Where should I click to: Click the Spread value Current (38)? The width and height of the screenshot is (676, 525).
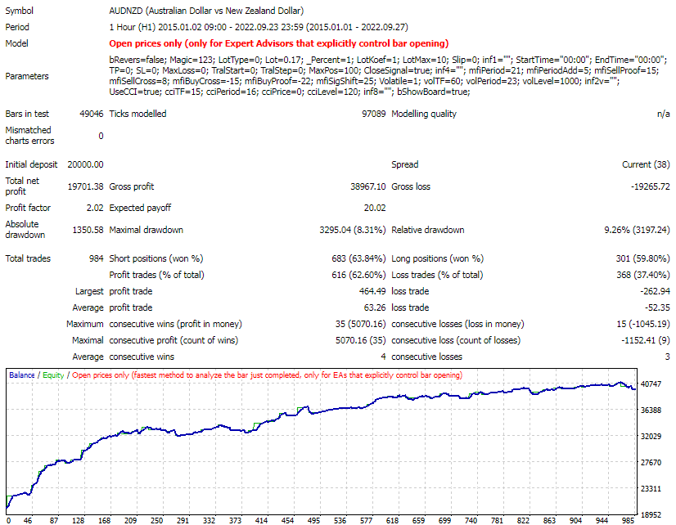(x=646, y=164)
